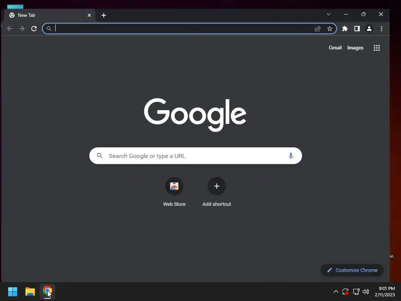Image resolution: width=401 pixels, height=301 pixels.
Task: Click the Google search box
Action: pyautogui.click(x=196, y=156)
